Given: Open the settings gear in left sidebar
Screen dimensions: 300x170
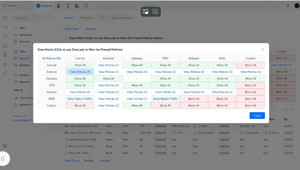Looking at the screenshot, I should tap(5, 146).
